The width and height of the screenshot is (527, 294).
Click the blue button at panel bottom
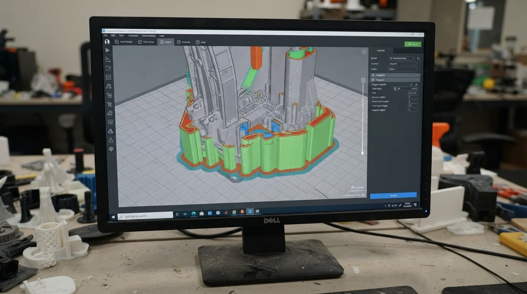tap(393, 195)
